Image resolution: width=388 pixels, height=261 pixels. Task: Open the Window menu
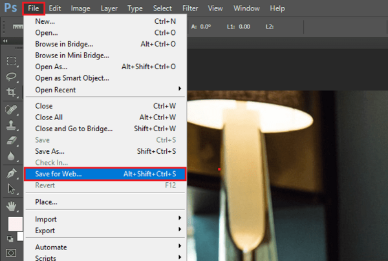246,8
